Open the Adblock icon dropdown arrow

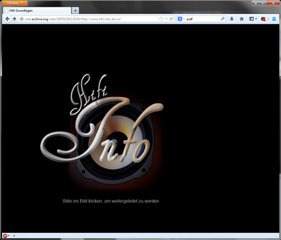(9, 236)
